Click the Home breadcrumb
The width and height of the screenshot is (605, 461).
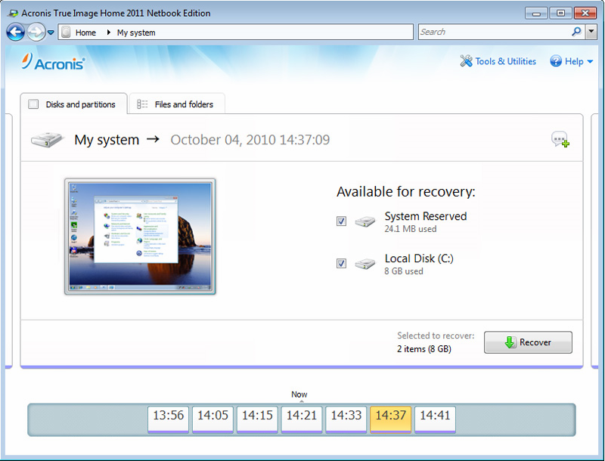(x=85, y=32)
